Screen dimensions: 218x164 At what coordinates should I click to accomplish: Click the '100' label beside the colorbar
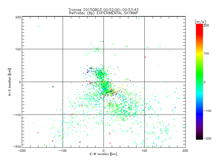pos(206,53)
